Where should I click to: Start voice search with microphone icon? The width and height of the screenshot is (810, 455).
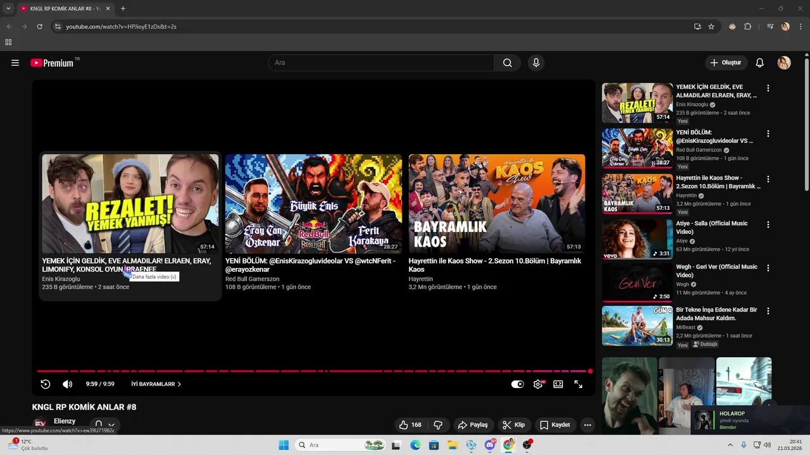536,63
